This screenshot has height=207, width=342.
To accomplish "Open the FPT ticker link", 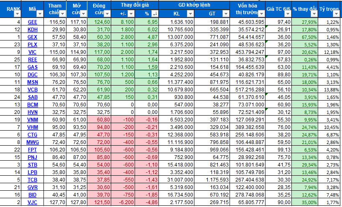I will [x=33, y=150].
